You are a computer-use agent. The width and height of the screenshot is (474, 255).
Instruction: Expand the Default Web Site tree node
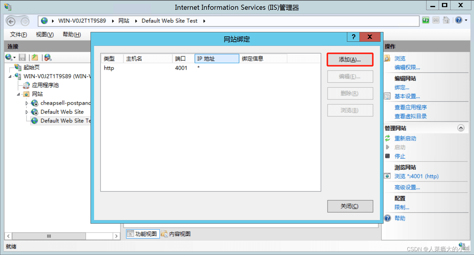(x=27, y=112)
